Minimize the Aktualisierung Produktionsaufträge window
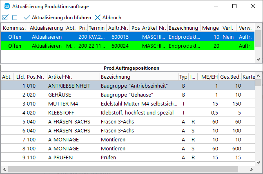This screenshot has width=263, height=174. tap(215, 6)
